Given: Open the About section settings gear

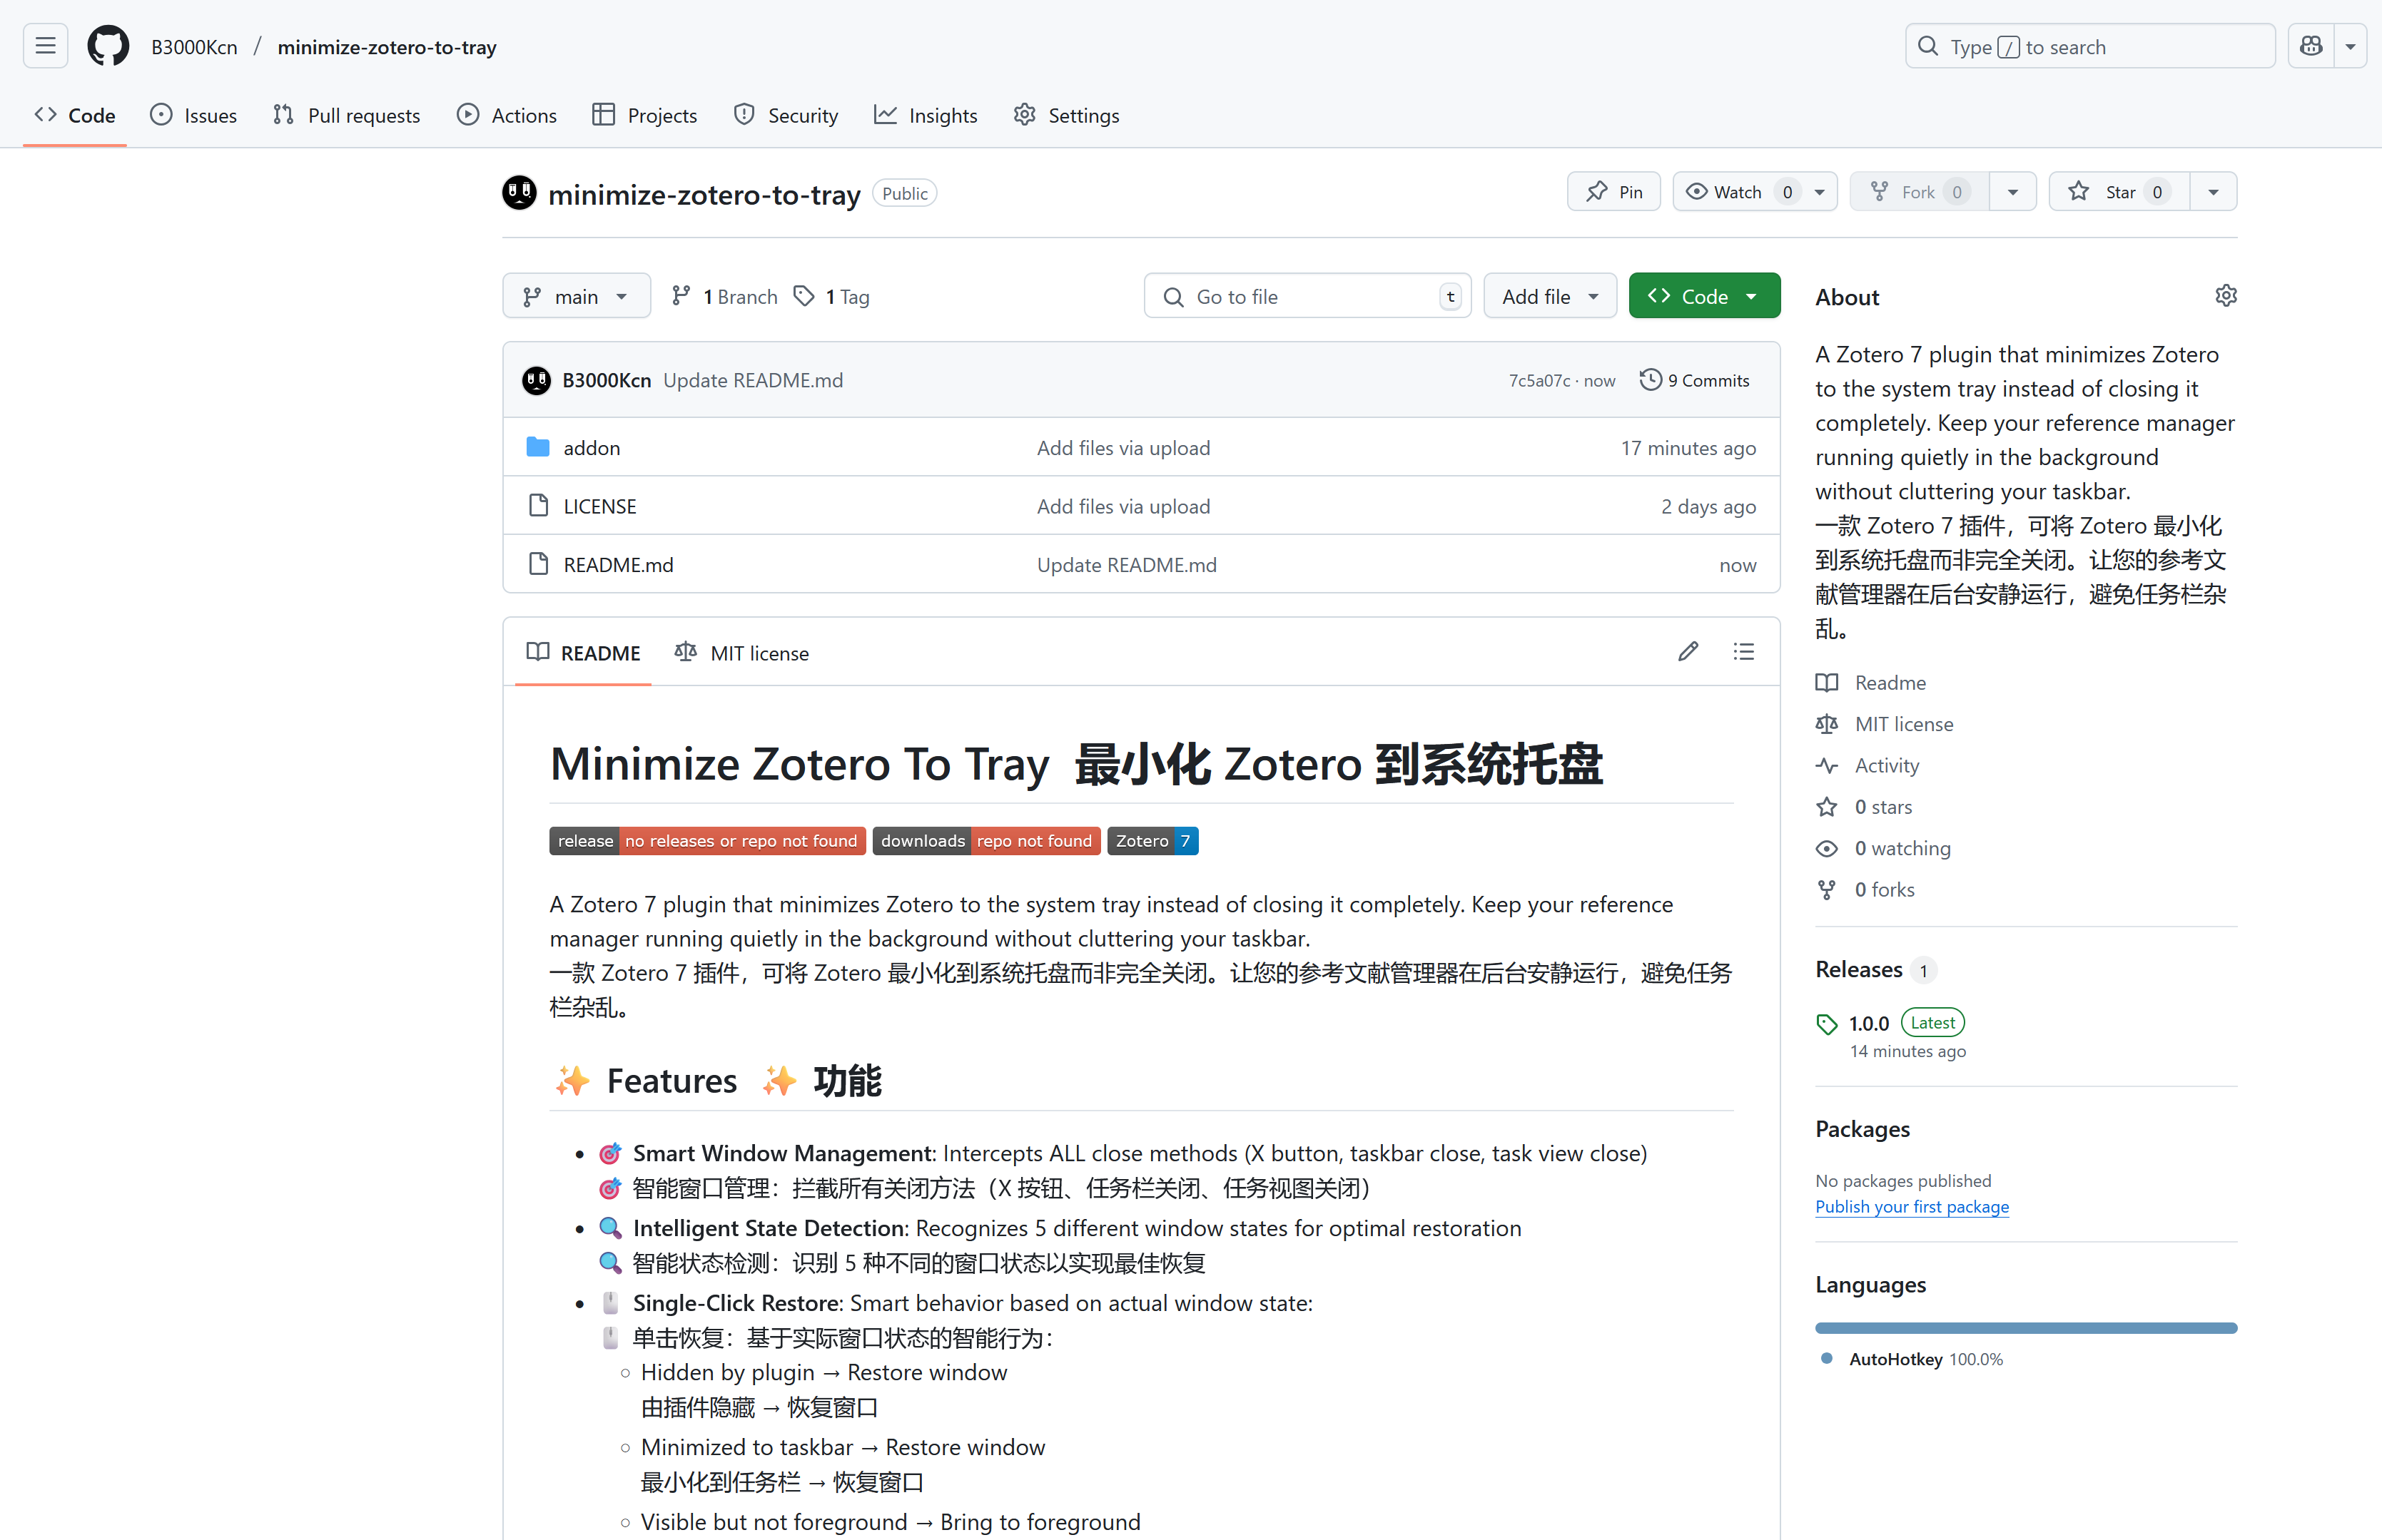Looking at the screenshot, I should pos(2226,295).
